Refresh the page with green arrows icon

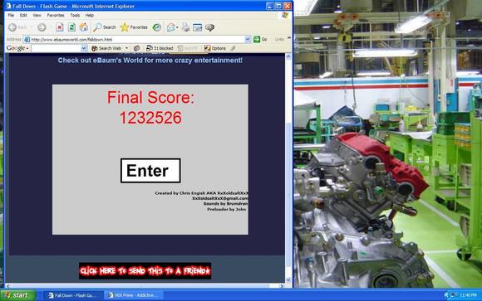pyautogui.click(x=71, y=27)
